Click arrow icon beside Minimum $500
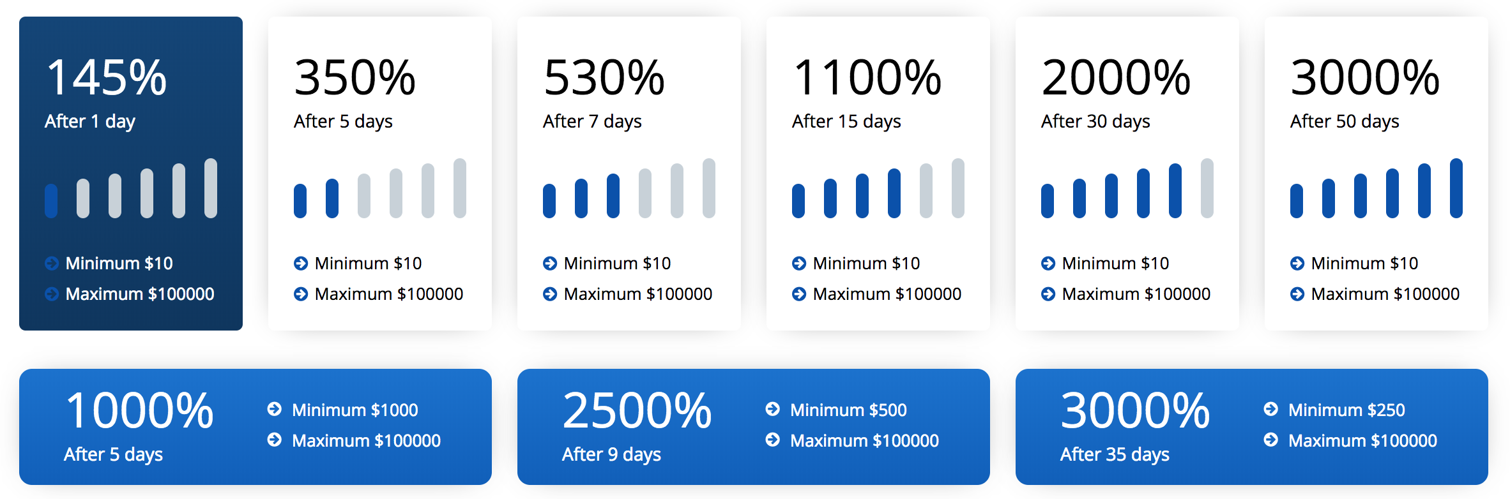This screenshot has height=499, width=1510. tap(773, 409)
